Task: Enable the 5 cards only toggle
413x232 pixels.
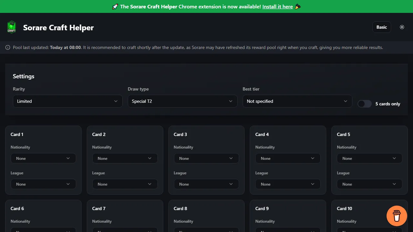Action: 364,104
